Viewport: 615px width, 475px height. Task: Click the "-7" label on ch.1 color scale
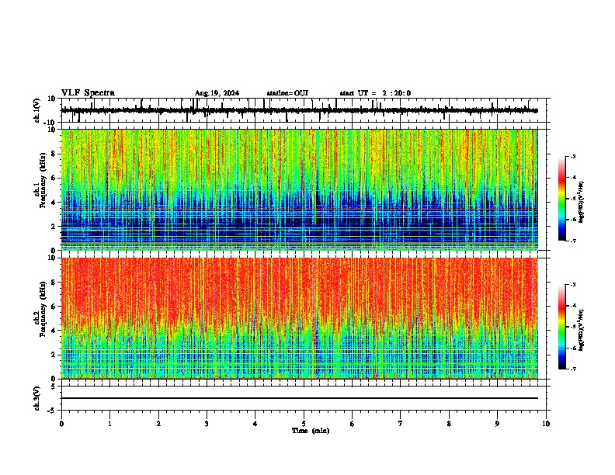pos(572,241)
